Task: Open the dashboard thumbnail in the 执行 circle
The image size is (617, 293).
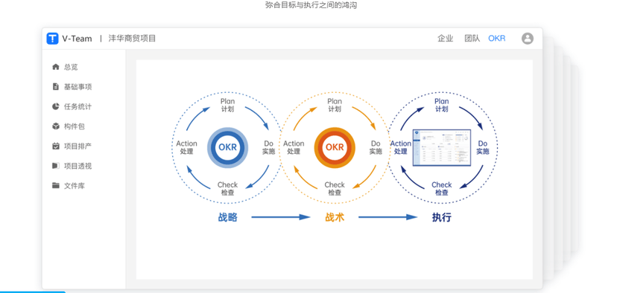Action: coord(441,148)
